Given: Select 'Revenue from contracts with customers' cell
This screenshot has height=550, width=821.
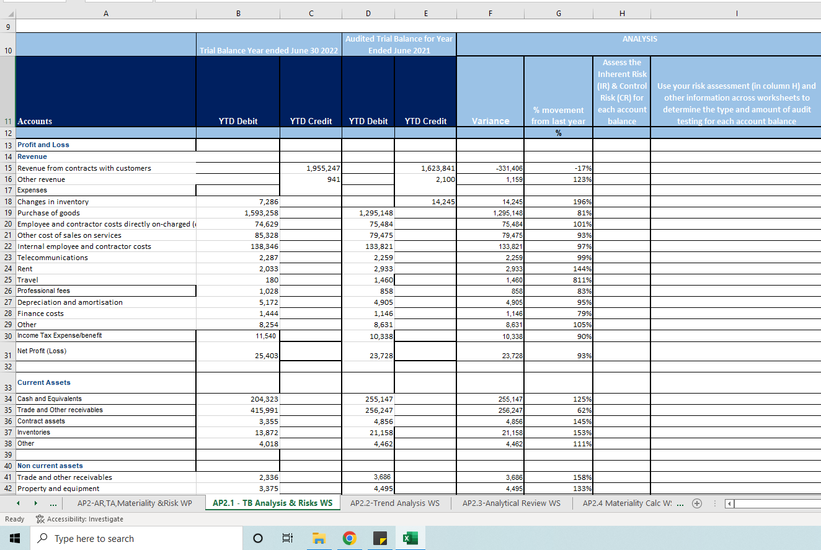Looking at the screenshot, I should (x=105, y=168).
